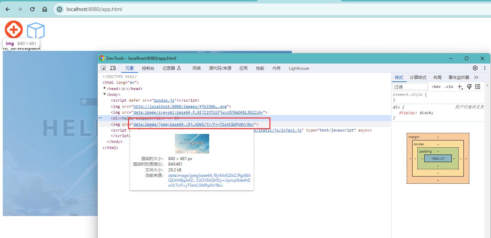Image resolution: width=491 pixels, height=238 pixels.
Task: Open the data:image/jpeg base64 src link
Action: point(194,124)
